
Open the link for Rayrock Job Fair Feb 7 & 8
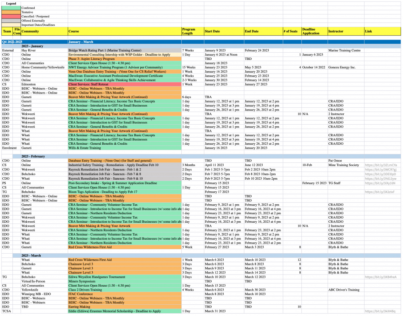pyautogui.click(x=380, y=174)
